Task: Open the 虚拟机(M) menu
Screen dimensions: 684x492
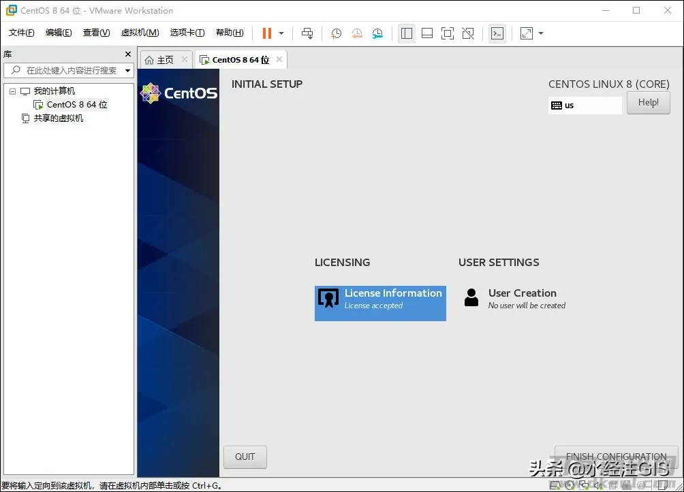Action: [140, 33]
